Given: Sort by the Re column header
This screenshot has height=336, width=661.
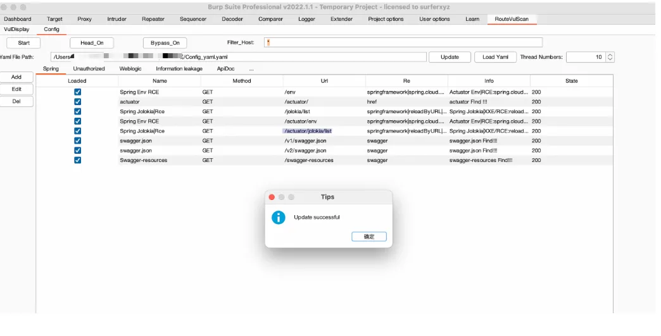Looking at the screenshot, I should tap(406, 81).
